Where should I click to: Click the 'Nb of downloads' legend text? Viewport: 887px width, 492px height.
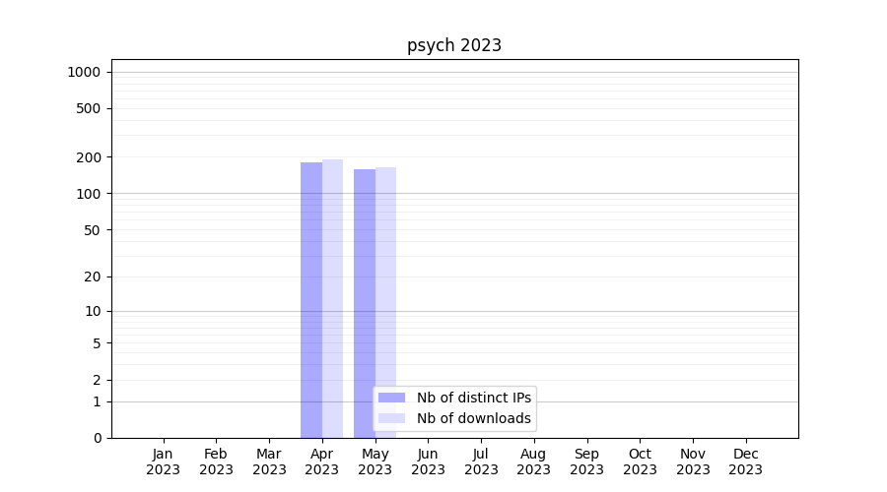473,418
